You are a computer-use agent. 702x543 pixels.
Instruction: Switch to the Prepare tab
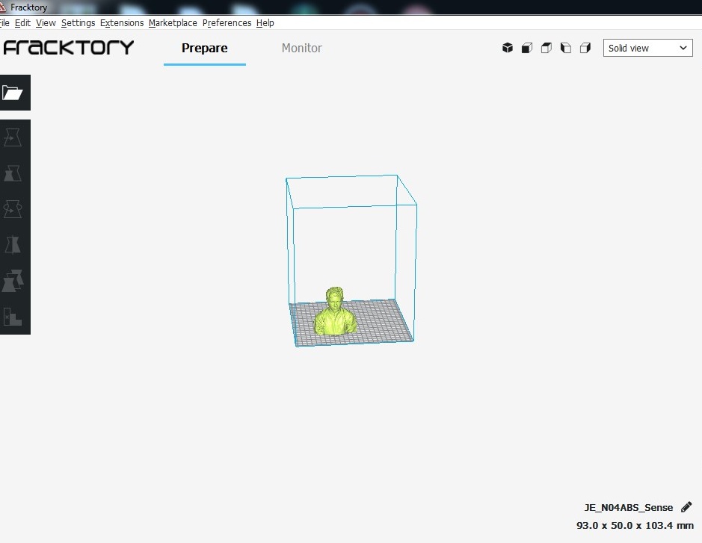click(x=205, y=49)
